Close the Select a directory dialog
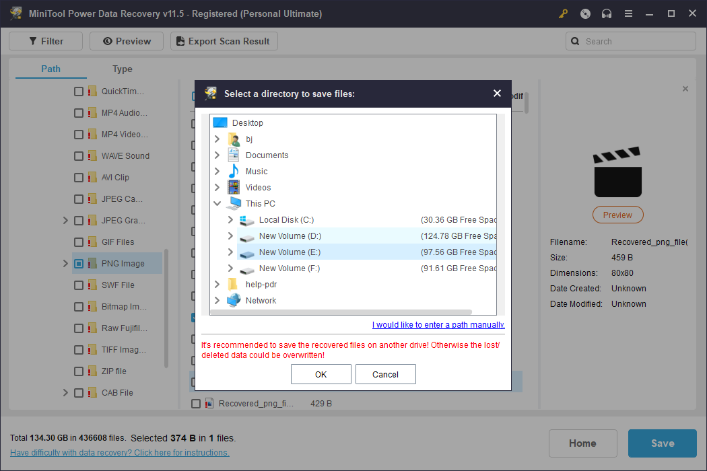707x471 pixels. (x=497, y=94)
